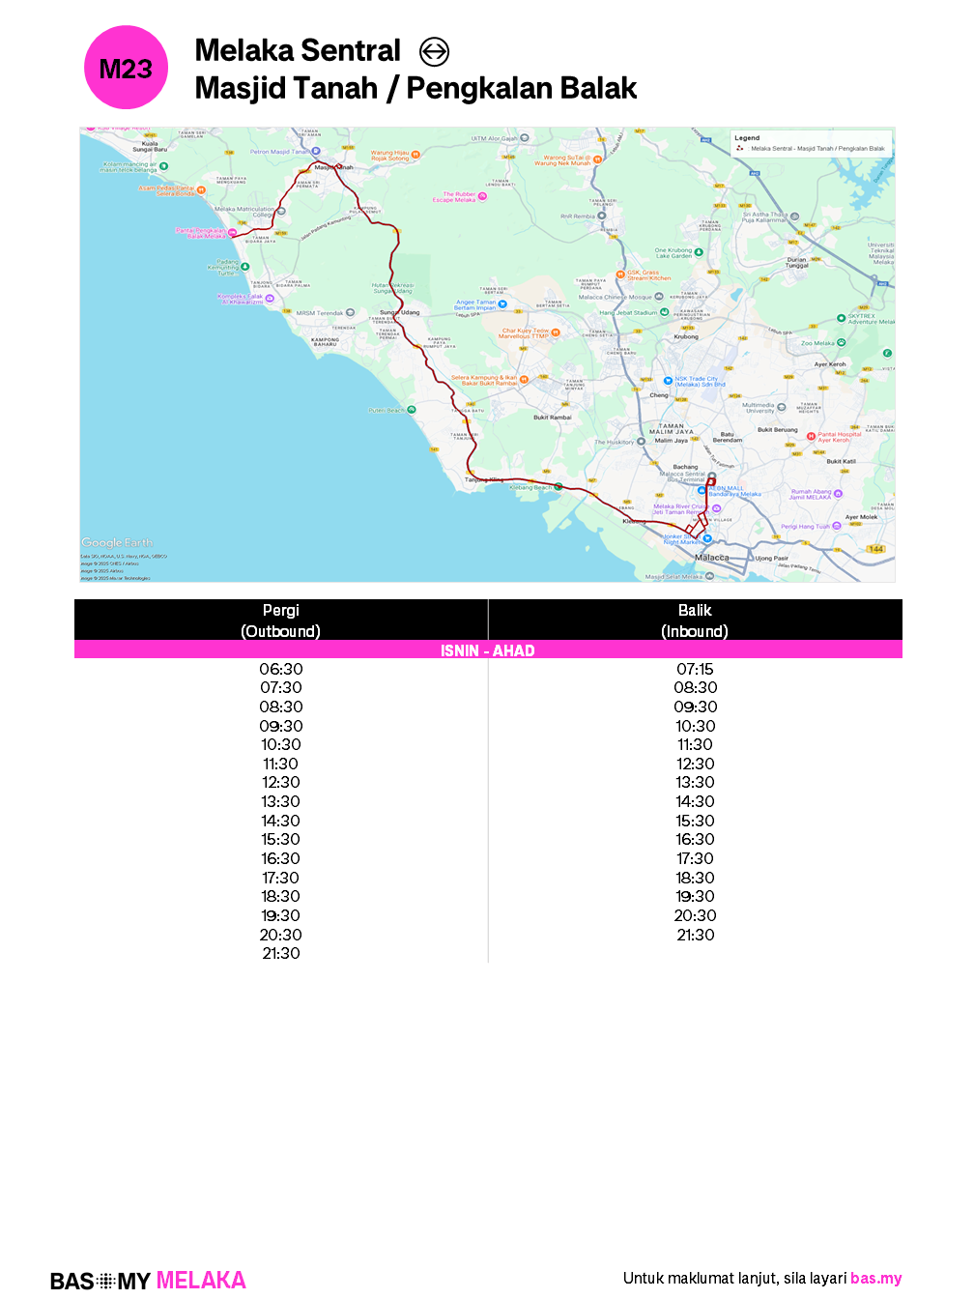Click the bidirectional arrow icon beside Melaka Sentral
Screen dimensions: 974x1299
[x=434, y=51]
